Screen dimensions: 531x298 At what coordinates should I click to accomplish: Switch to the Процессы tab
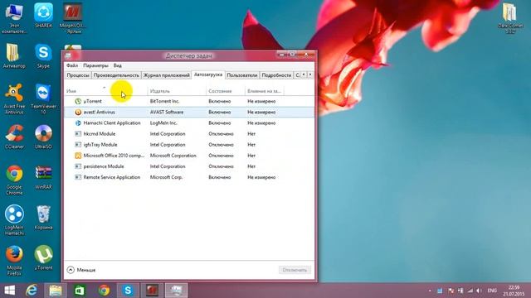[x=78, y=75]
